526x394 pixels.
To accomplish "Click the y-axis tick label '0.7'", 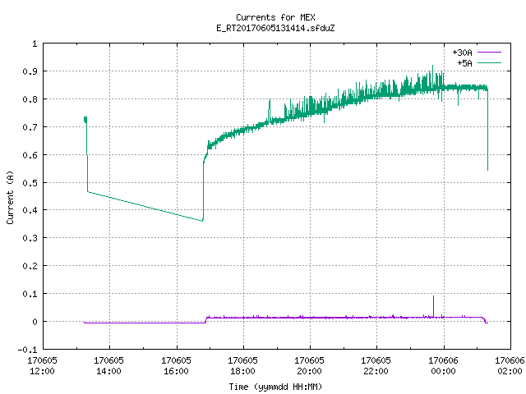I will coord(30,127).
